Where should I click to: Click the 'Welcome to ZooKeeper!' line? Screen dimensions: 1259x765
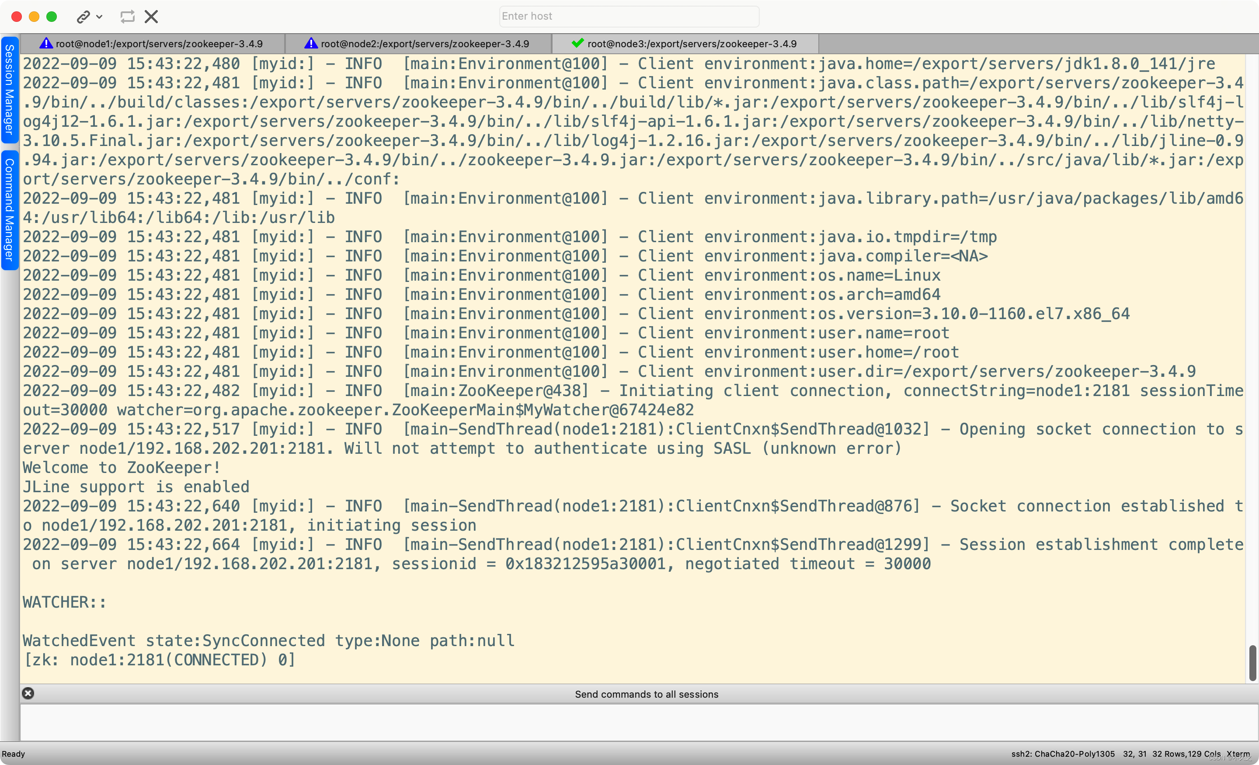[122, 468]
